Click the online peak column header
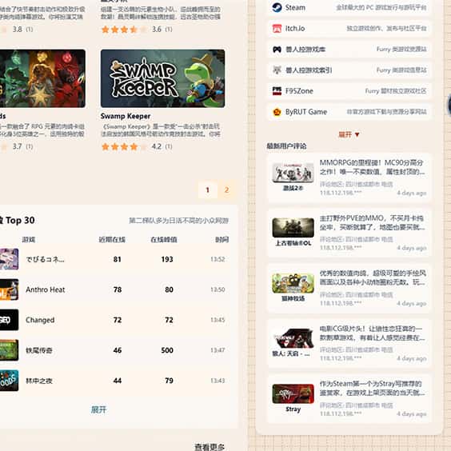Screen dimensions: 451x451 coord(164,240)
